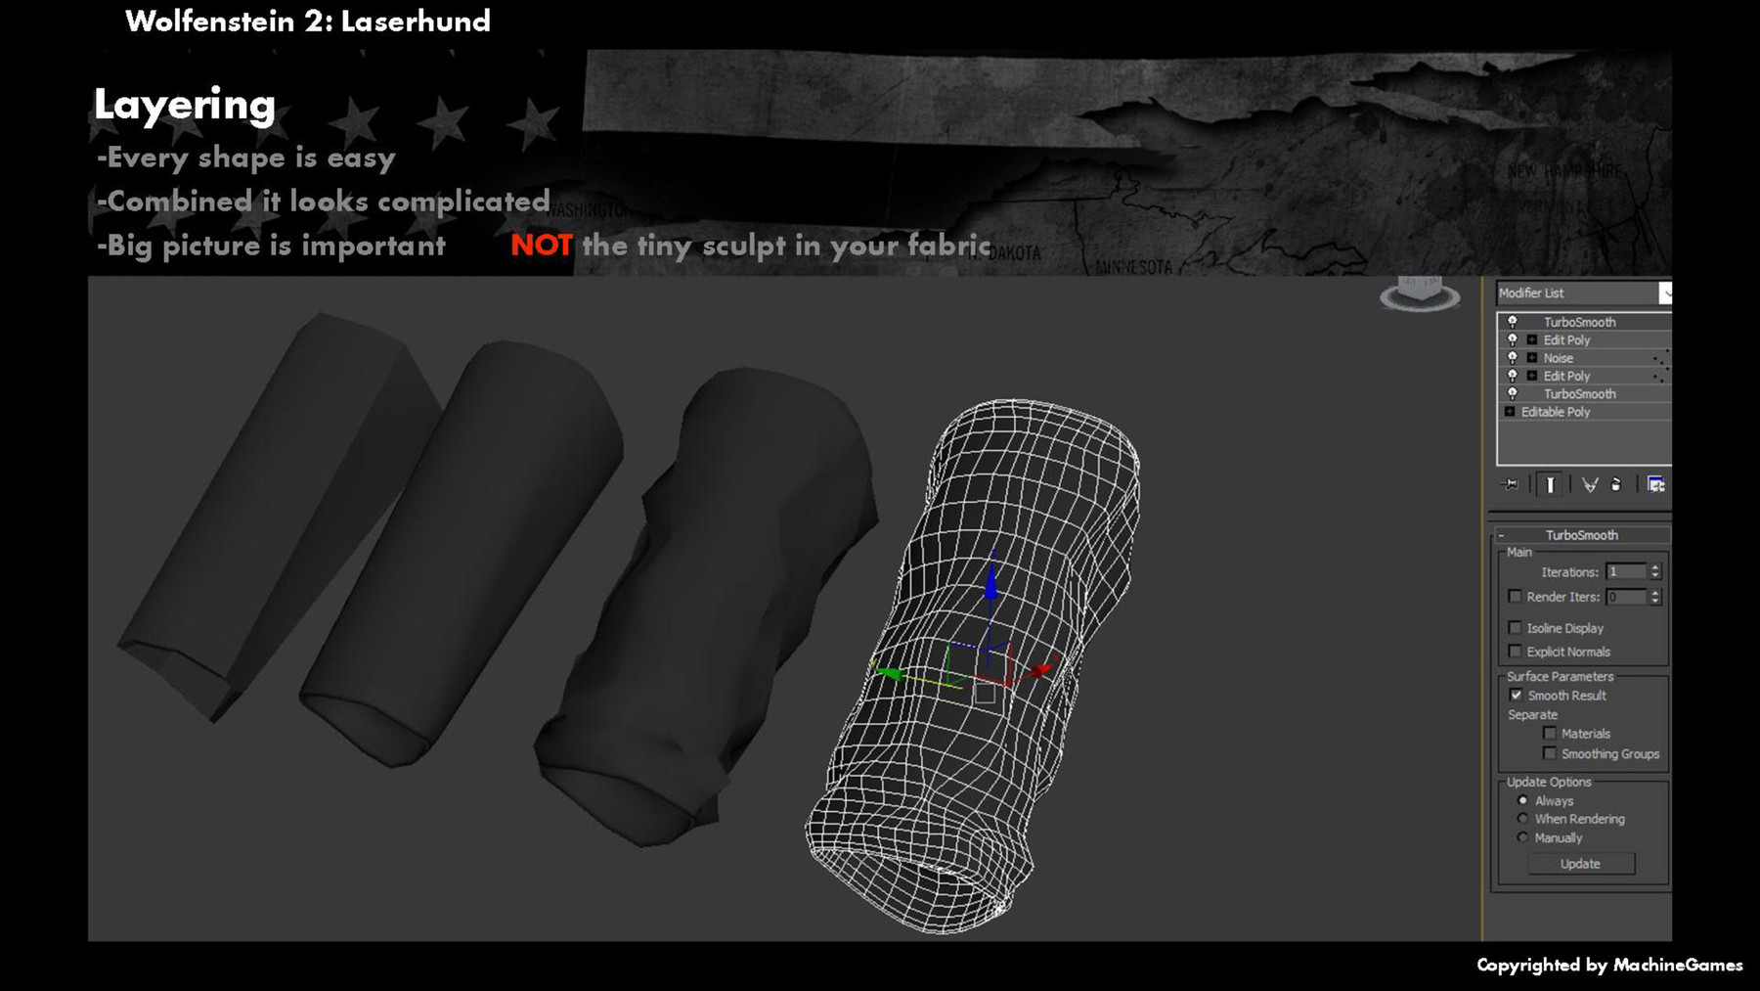1760x991 pixels.
Task: Toggle lightbulb of TurboSmooth above Editable Poly
Action: point(1513,393)
